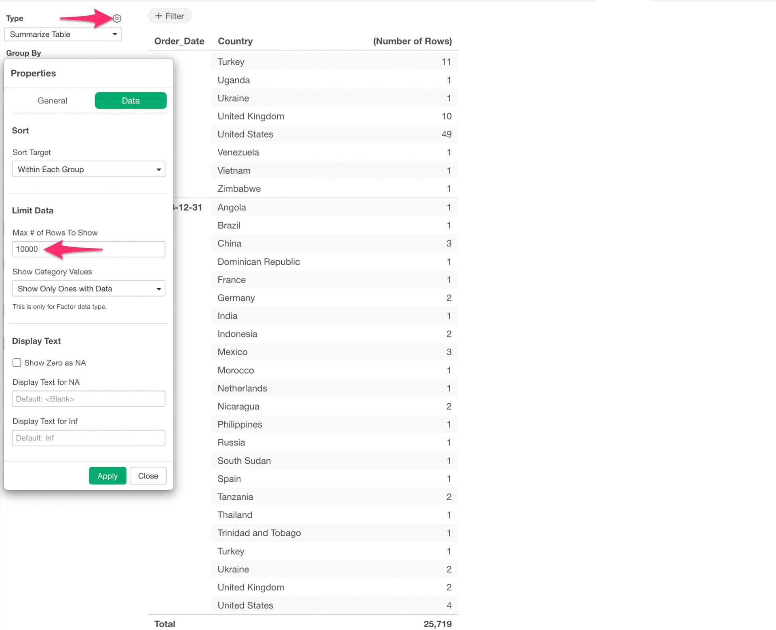Select the United States row with 49
776x630 pixels.
pyautogui.click(x=334, y=135)
